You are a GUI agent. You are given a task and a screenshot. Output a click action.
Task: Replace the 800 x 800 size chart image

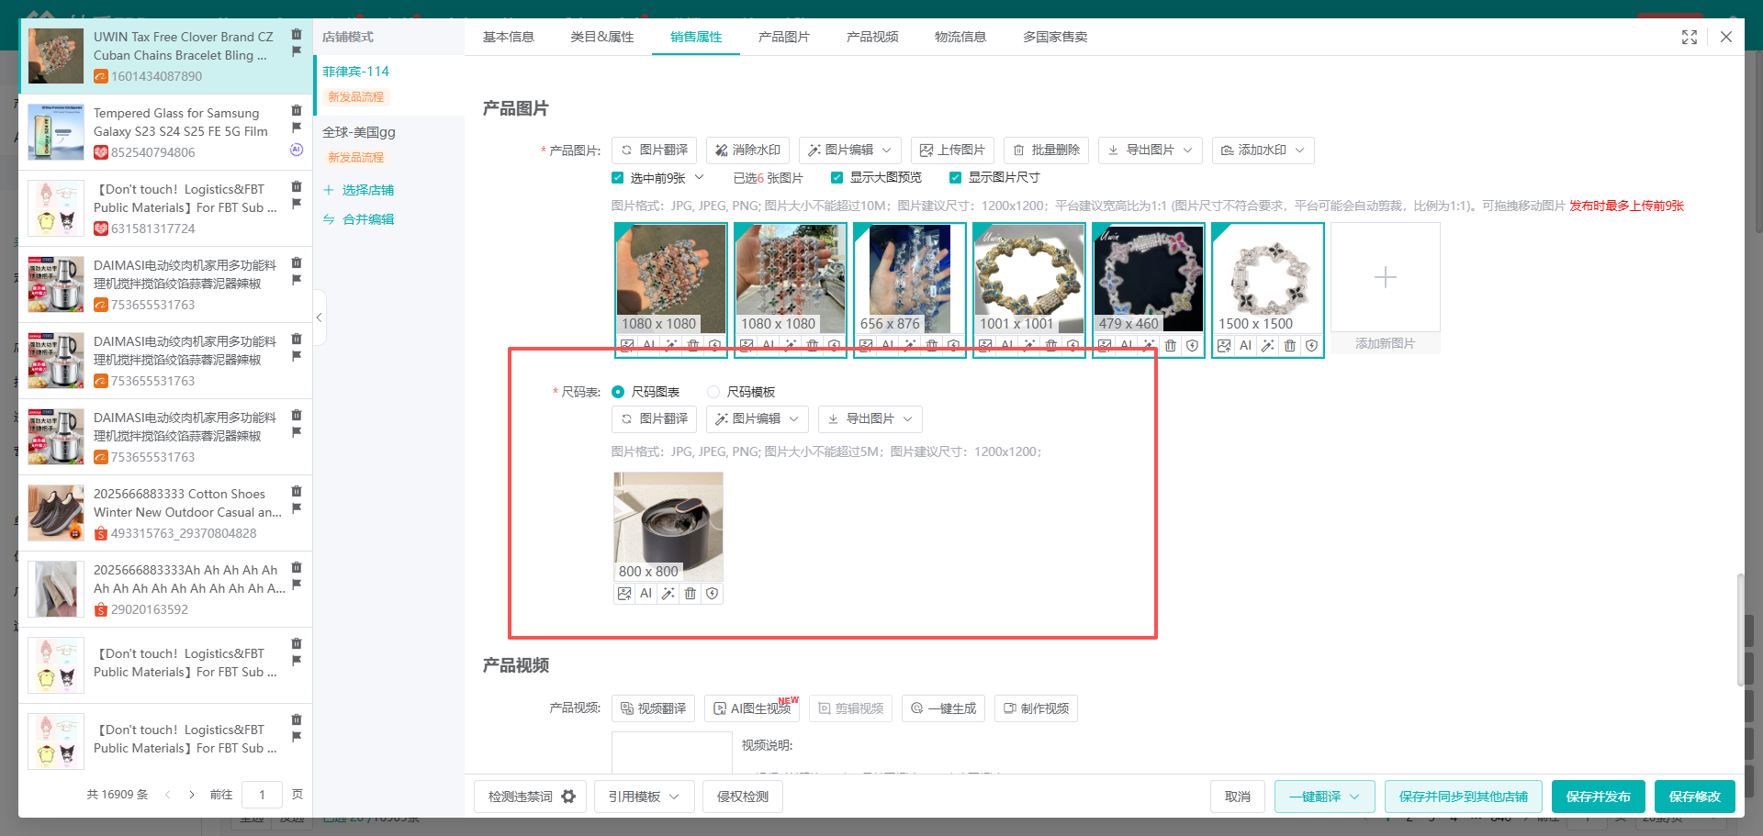[624, 594]
